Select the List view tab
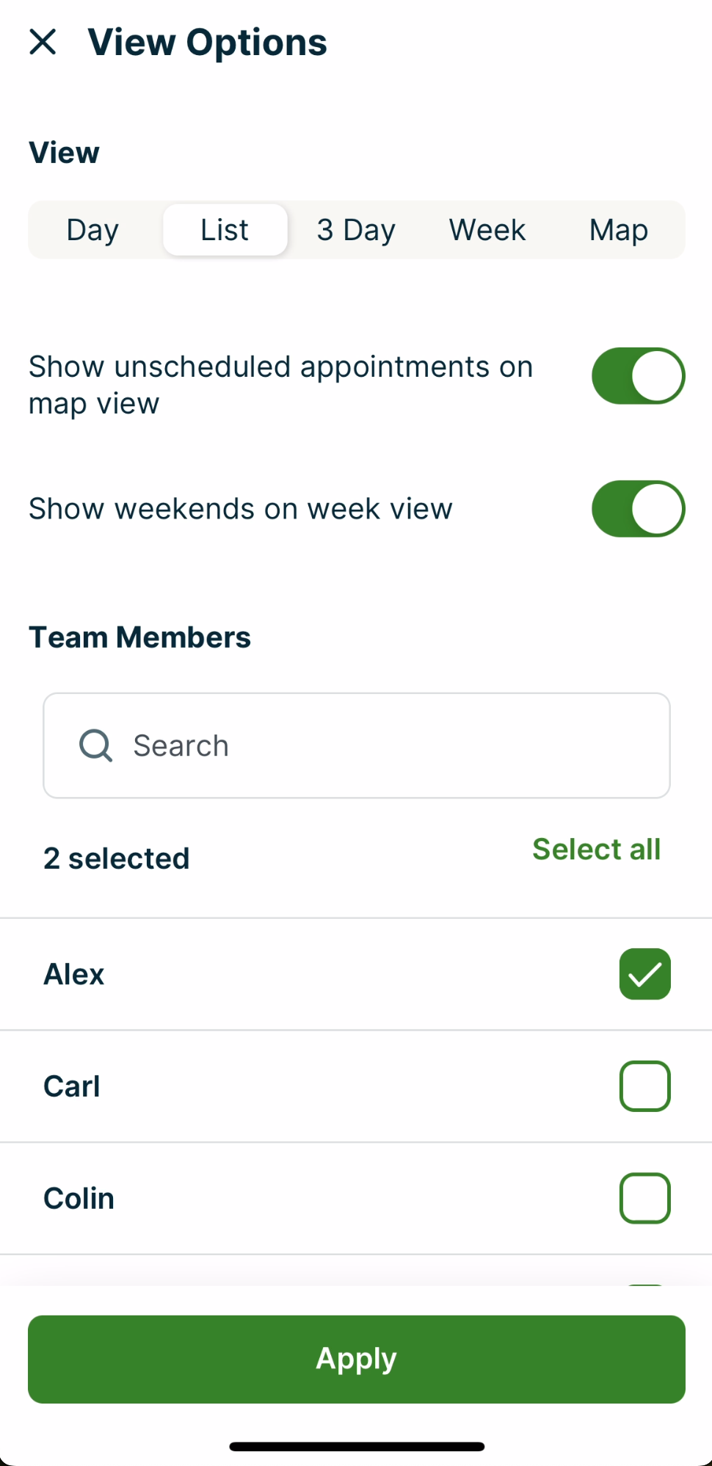This screenshot has width=712, height=1466. pyautogui.click(x=225, y=230)
